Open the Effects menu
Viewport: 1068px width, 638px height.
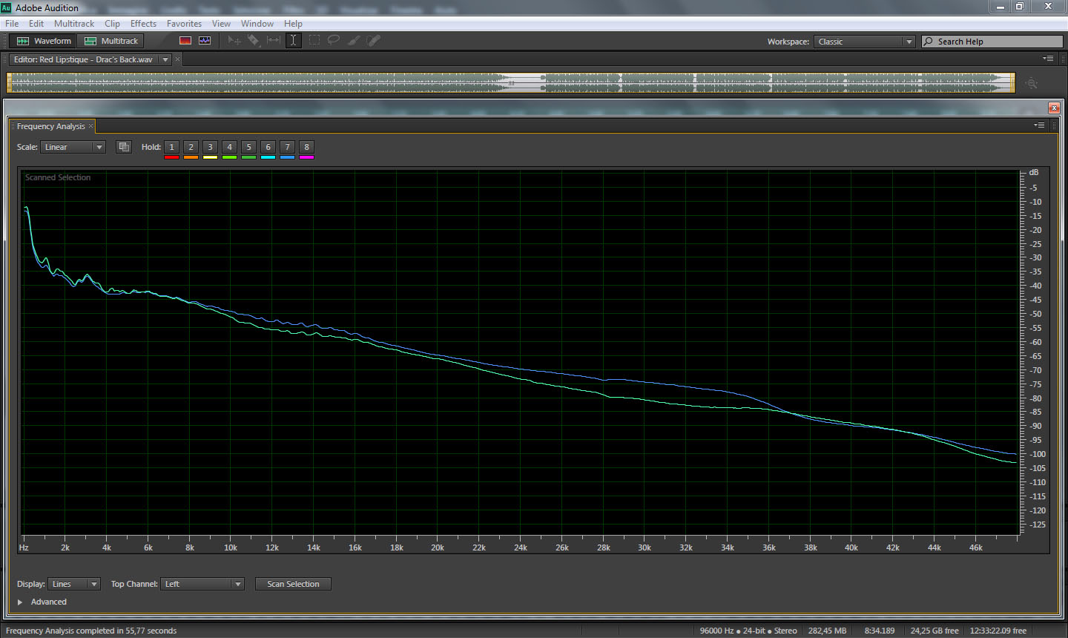[143, 24]
